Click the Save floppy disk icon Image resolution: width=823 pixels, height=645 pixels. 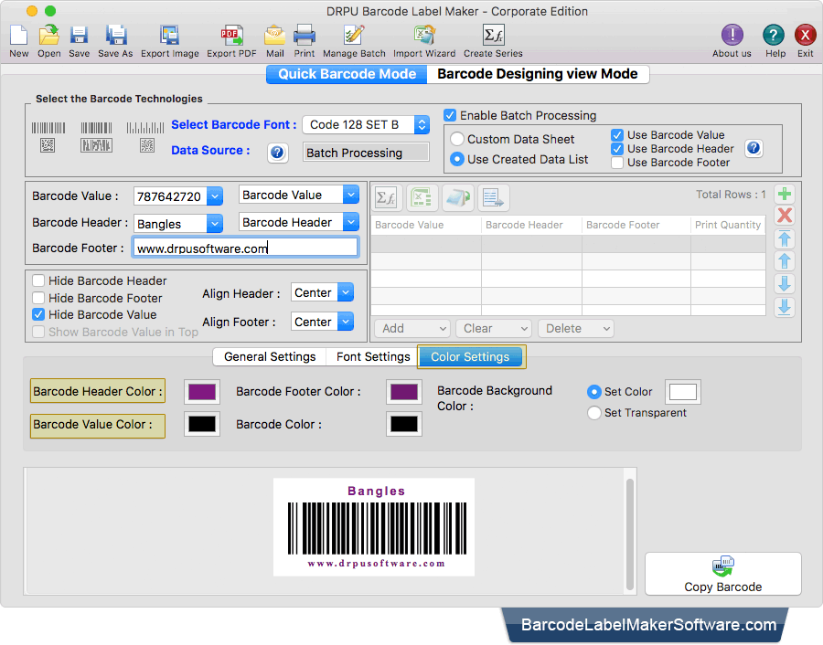pos(79,36)
